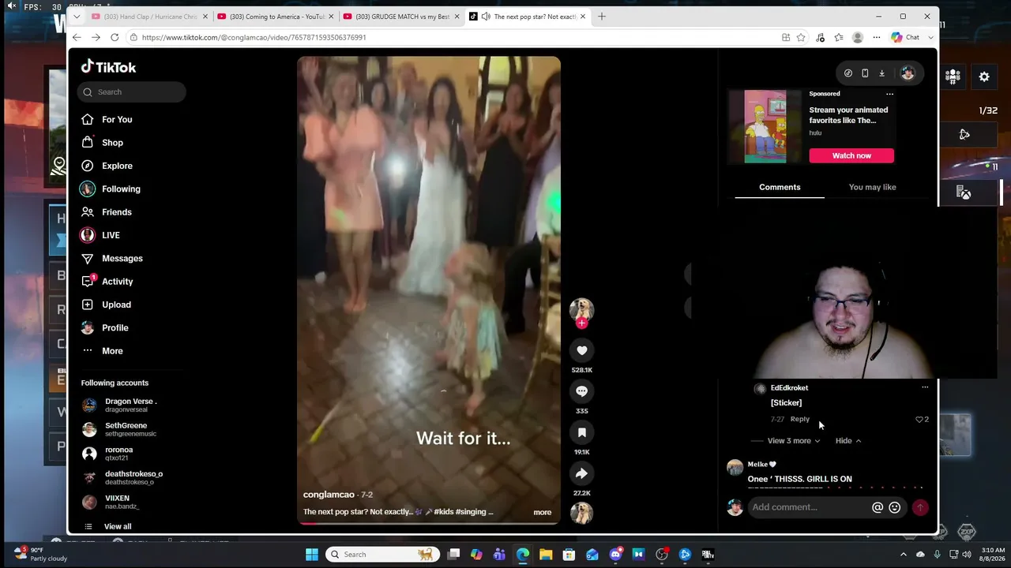Open the Friends icon in the sidebar
The height and width of the screenshot is (568, 1011).
88,212
